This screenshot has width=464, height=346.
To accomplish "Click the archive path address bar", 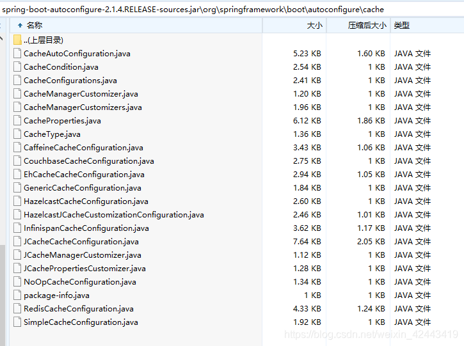I will [232, 10].
